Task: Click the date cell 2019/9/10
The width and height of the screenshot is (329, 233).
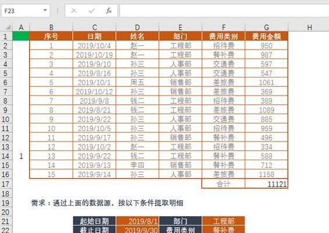Action: pos(94,64)
